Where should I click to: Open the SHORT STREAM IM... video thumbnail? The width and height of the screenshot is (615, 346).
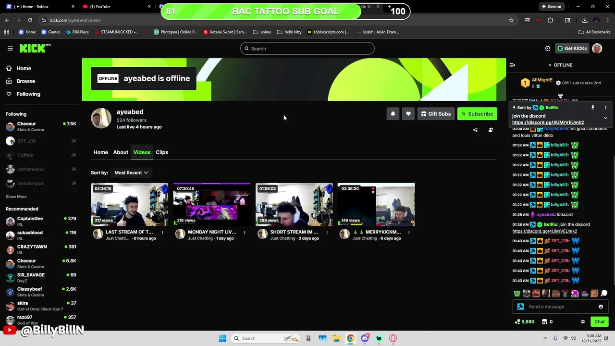click(294, 204)
